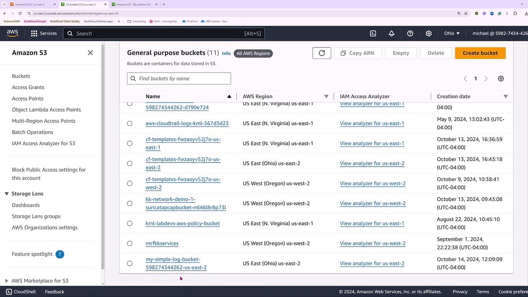Go to next page of buckets
Viewport: 528px width, 297px height.
(x=486, y=78)
